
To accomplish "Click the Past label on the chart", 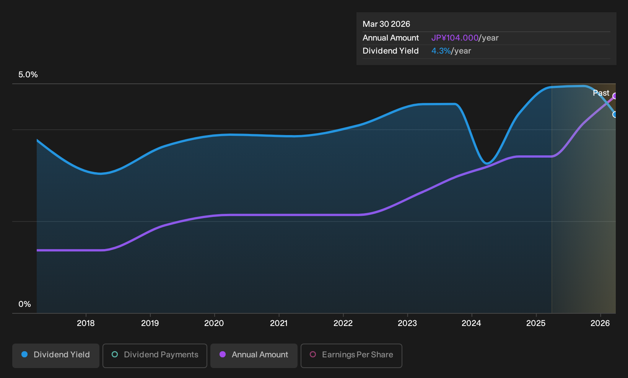I will point(601,93).
